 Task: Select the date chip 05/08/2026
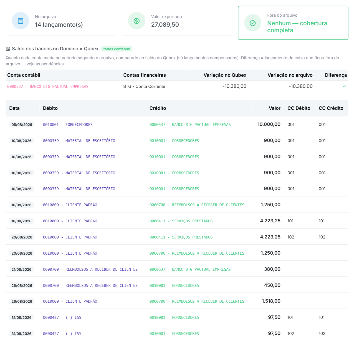22,125
